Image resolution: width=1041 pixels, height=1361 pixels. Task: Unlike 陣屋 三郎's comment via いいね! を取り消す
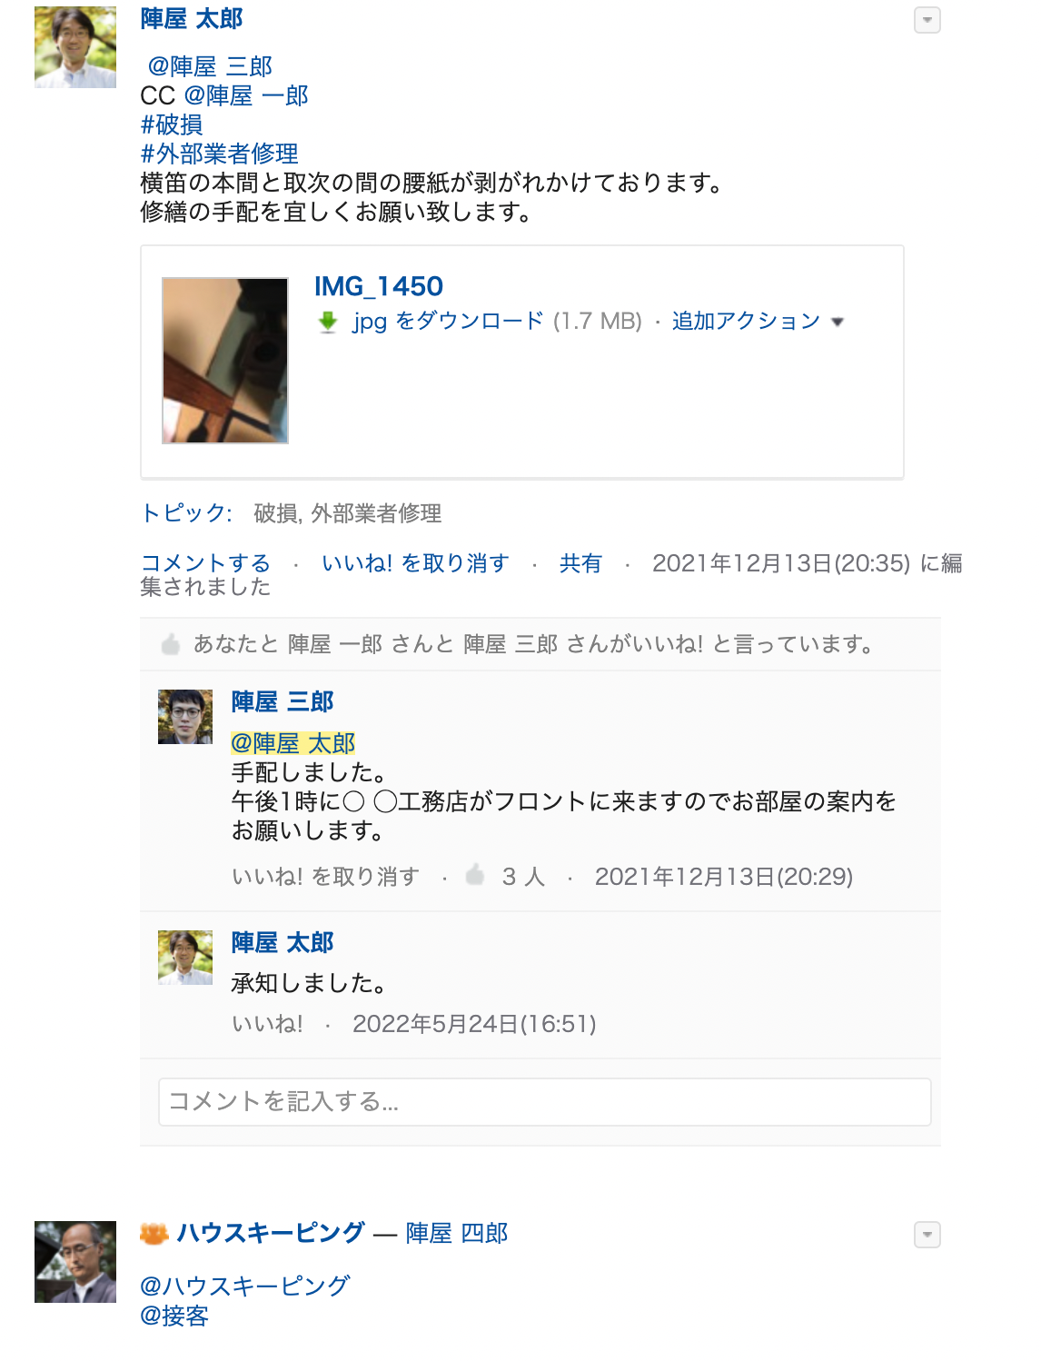coord(325,877)
